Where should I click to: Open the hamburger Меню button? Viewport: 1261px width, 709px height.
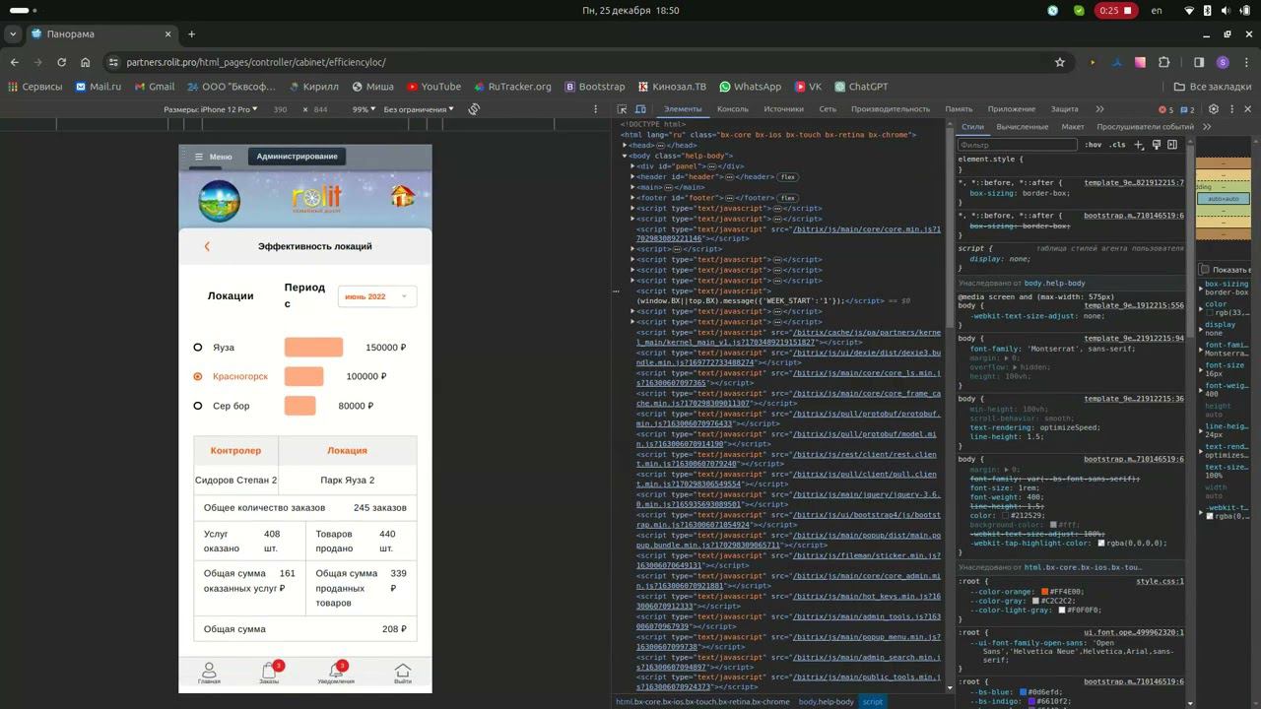pyautogui.click(x=213, y=157)
